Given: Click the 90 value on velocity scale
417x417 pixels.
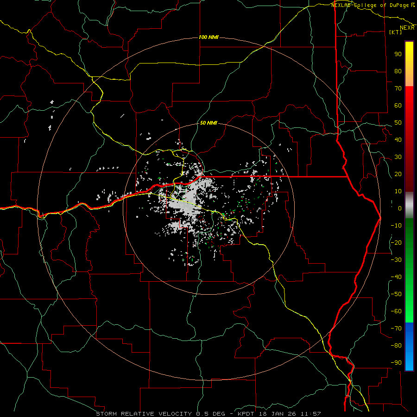Looking at the screenshot, I should pos(398,54).
